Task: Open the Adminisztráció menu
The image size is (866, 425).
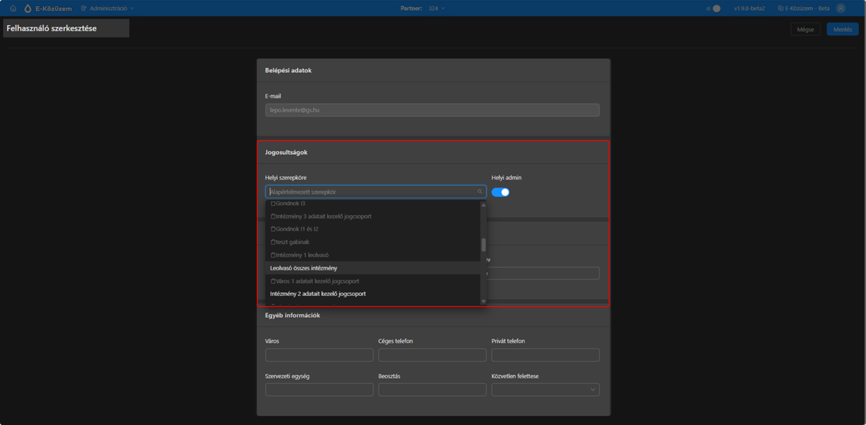Action: pos(108,8)
